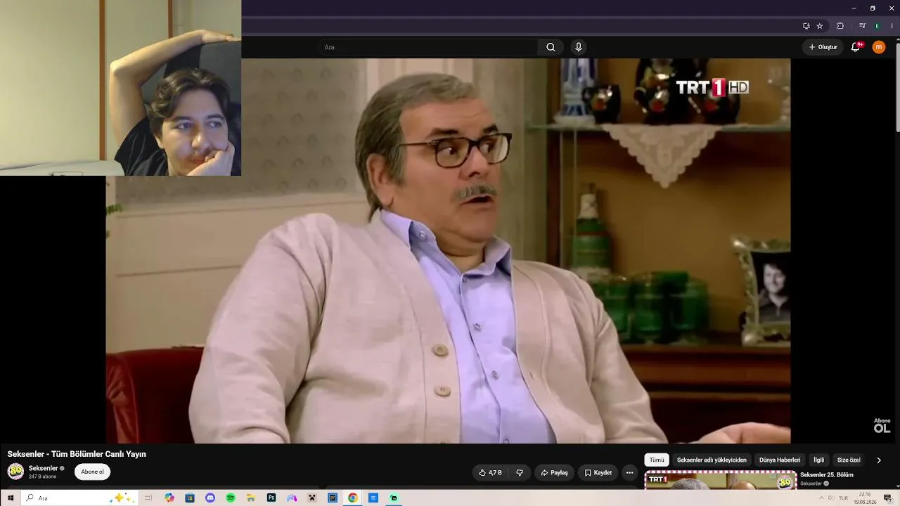
Task: Open the orange 'm' account avatar menu
Action: [879, 47]
